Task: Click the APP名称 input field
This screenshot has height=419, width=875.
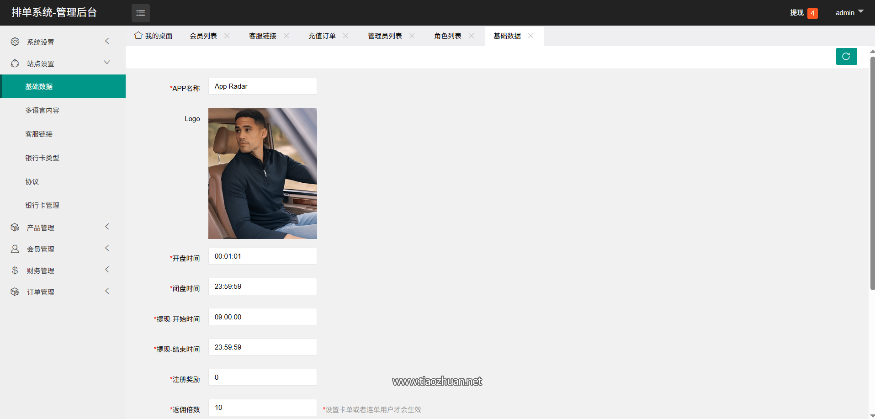Action: (x=262, y=86)
